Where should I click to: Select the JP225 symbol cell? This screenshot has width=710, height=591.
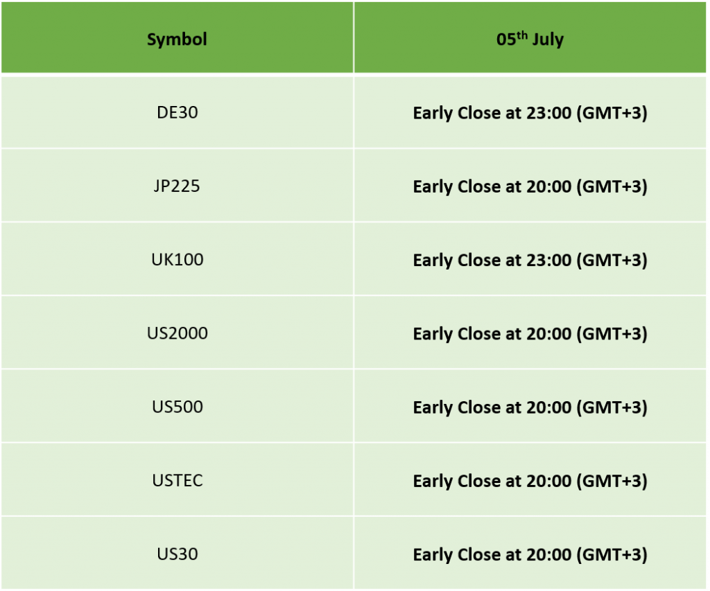(177, 186)
